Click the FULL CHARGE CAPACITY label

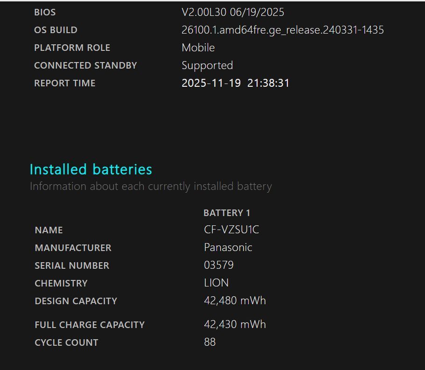point(90,325)
